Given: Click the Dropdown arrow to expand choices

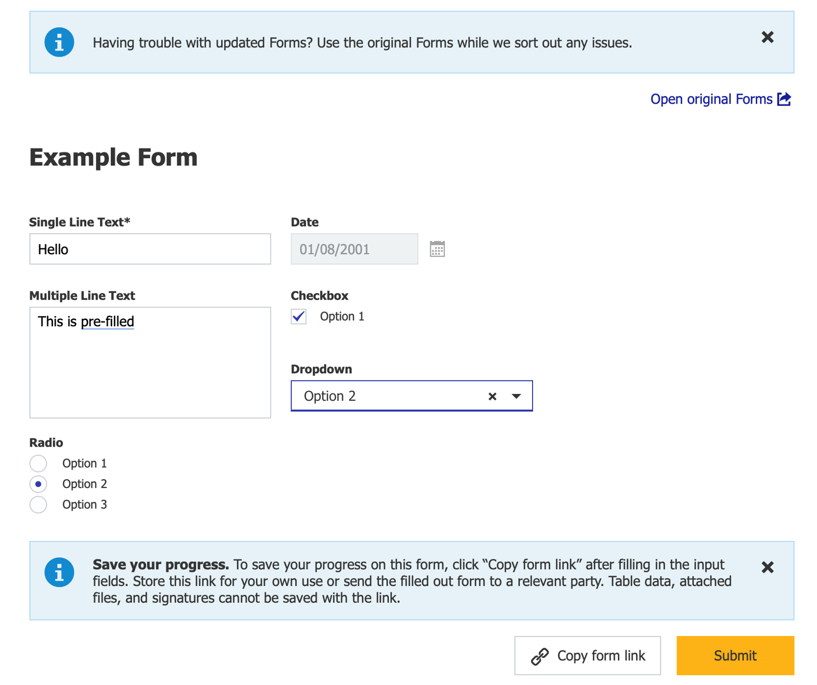Looking at the screenshot, I should (x=517, y=396).
